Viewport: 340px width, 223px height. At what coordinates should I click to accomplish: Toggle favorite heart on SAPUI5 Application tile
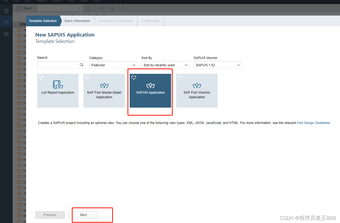click(134, 78)
